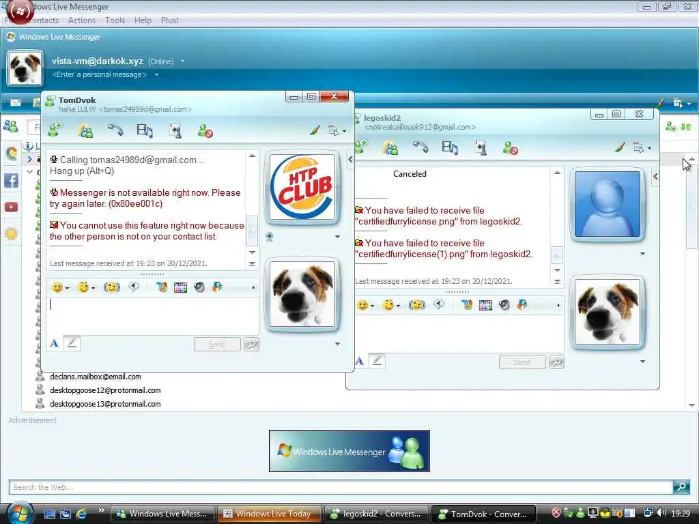Click HTP Club display picture
Image resolution: width=699 pixels, height=524 pixels.
coord(302,187)
